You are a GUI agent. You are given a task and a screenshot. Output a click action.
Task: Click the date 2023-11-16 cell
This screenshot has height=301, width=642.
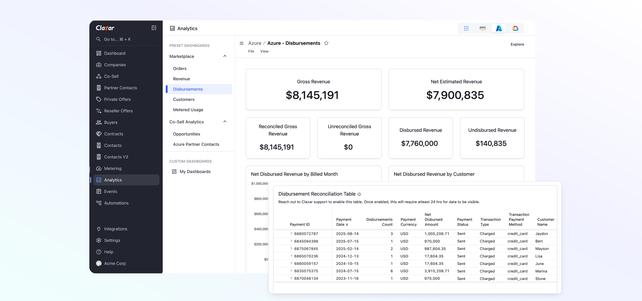[x=347, y=278]
